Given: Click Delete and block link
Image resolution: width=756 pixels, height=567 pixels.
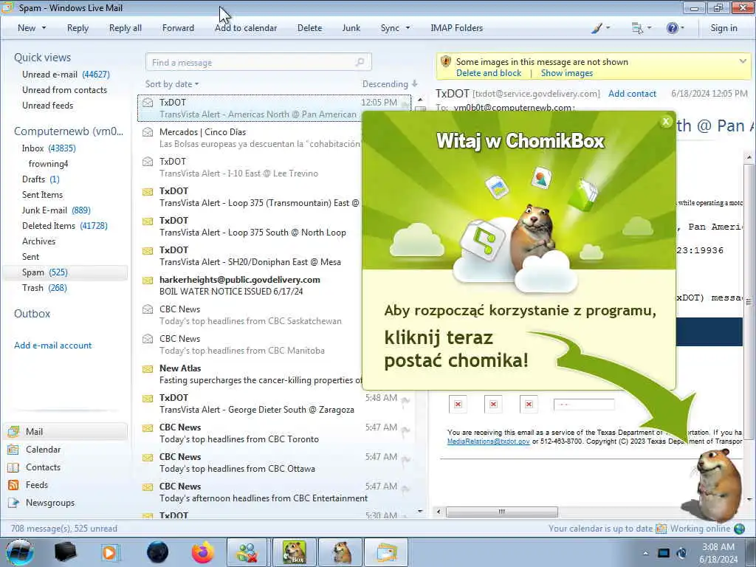Looking at the screenshot, I should pyautogui.click(x=489, y=73).
